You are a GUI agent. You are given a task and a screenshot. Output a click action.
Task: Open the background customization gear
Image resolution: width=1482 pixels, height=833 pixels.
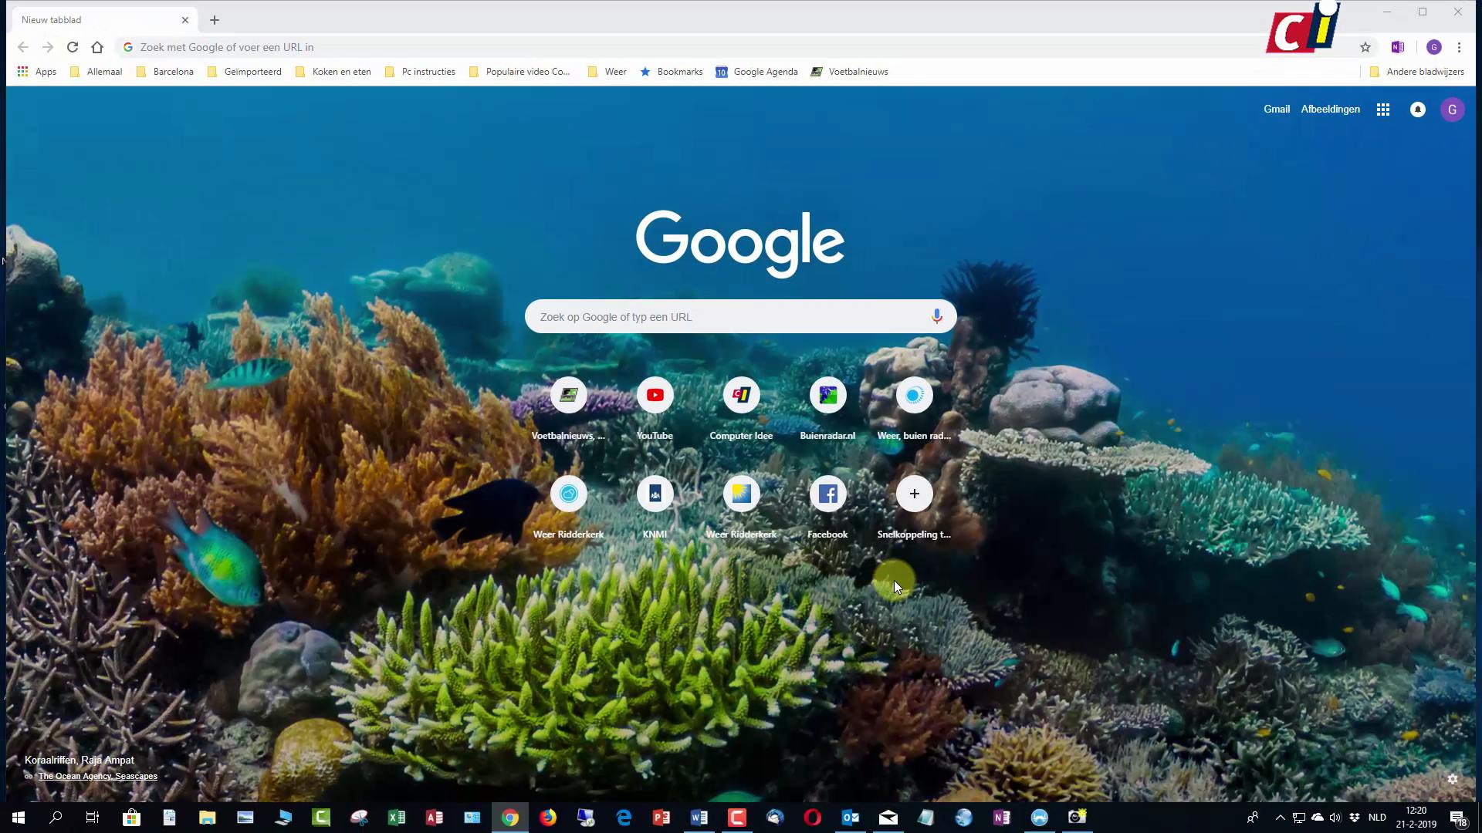[x=1454, y=778]
